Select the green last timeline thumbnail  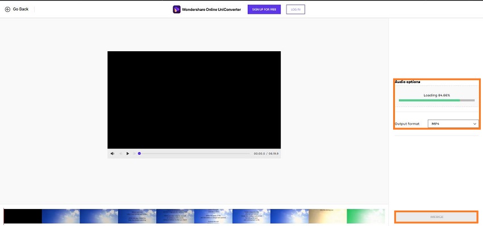click(x=365, y=216)
